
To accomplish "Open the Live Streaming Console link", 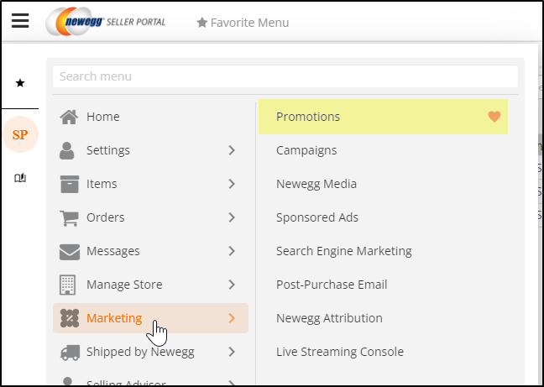I will pyautogui.click(x=340, y=352).
